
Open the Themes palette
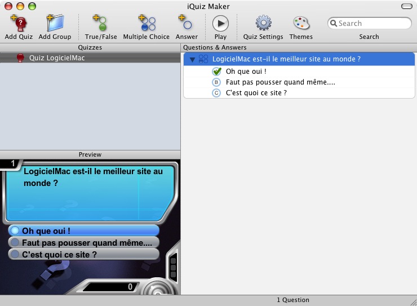point(301,23)
